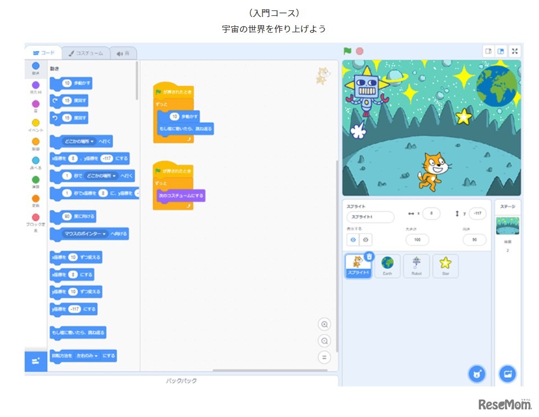This screenshot has height=417, width=539.
Task: Click the second green flag hat block
Action: (x=173, y=170)
